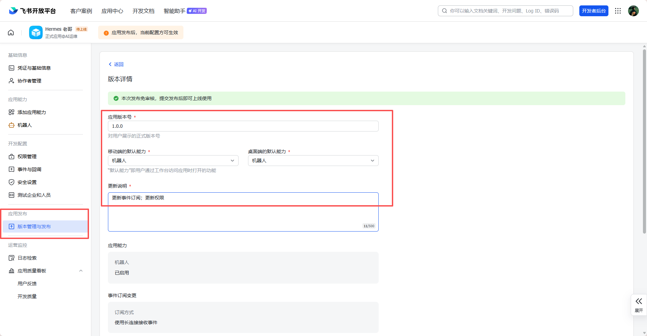Open 客户案例 in top navigation

click(81, 11)
